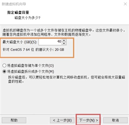Click the value 40 in disk size box

coord(59,41)
